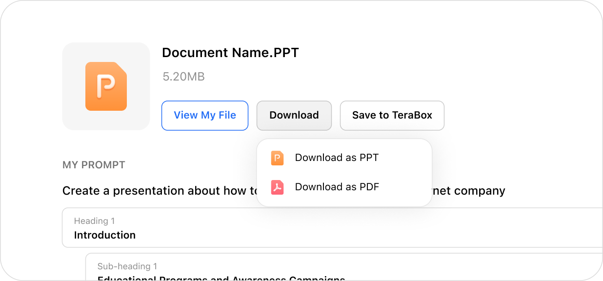Click the small orange PPT icon in the menu
The image size is (603, 281).
(x=278, y=158)
